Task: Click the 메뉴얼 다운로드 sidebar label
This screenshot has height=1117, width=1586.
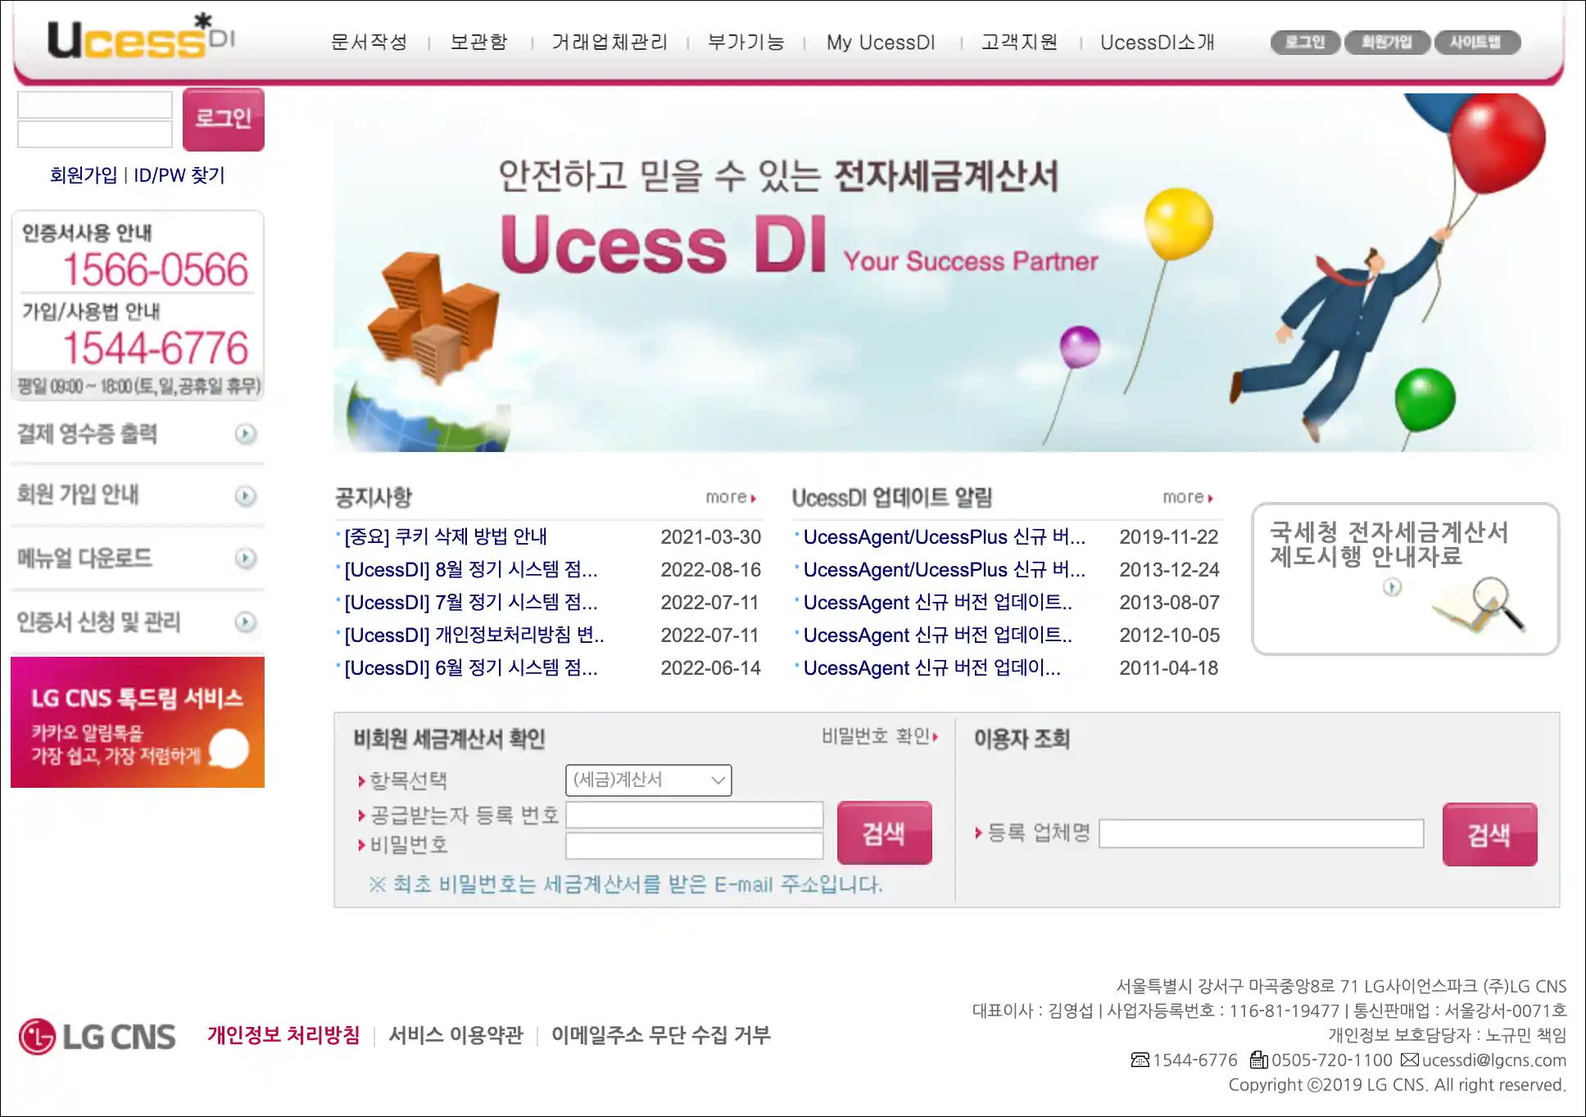Action: (x=84, y=558)
